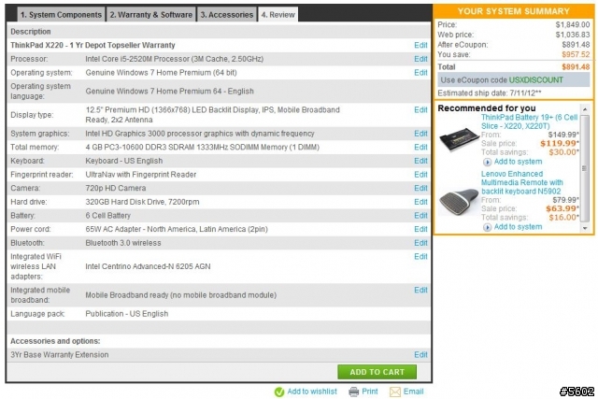Edit the Fingerprint reader option
This screenshot has height=399, width=598.
point(420,175)
